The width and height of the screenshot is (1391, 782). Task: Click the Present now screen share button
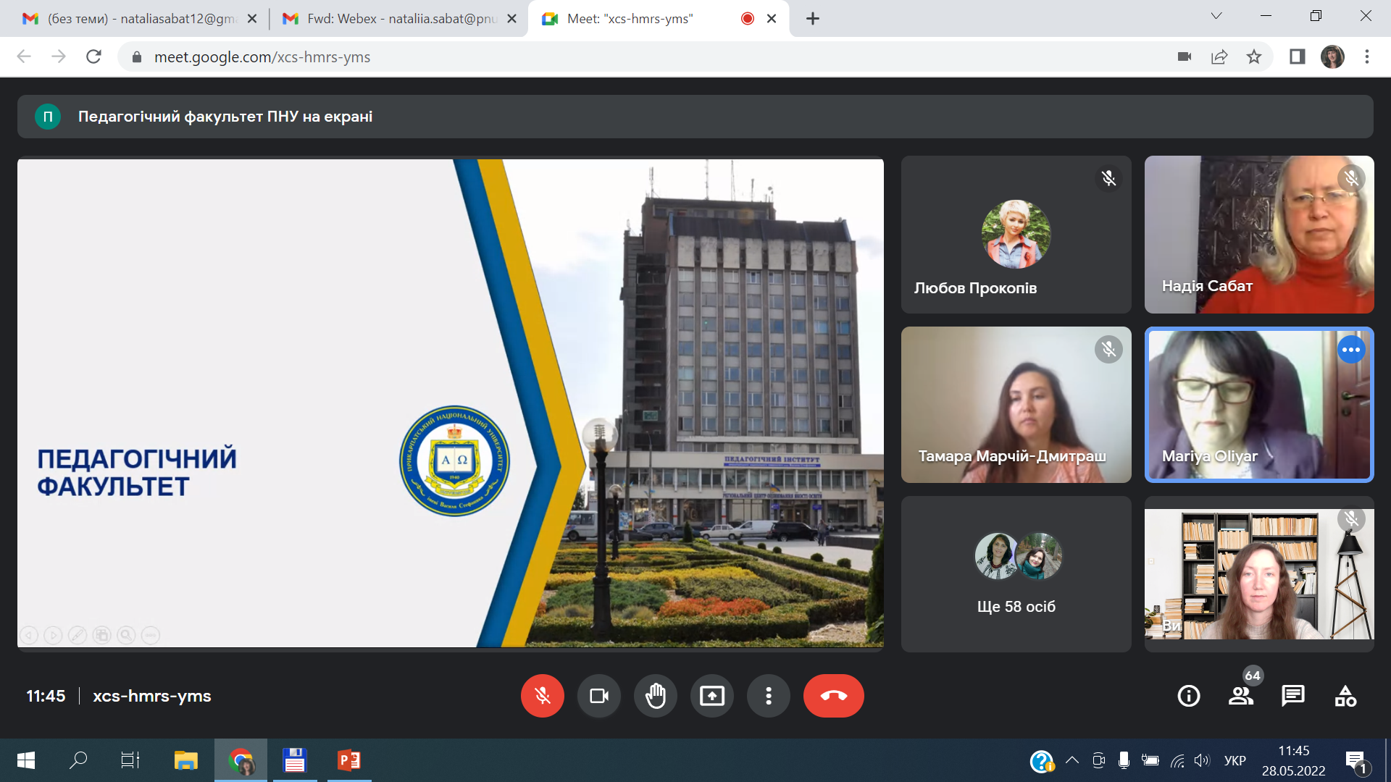[x=712, y=696]
